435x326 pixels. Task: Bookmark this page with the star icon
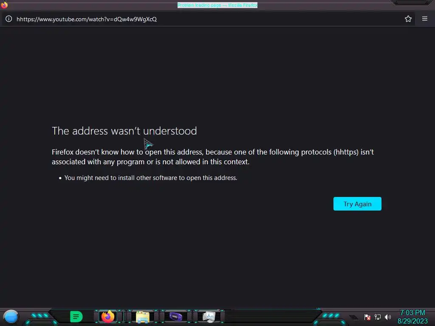408,19
